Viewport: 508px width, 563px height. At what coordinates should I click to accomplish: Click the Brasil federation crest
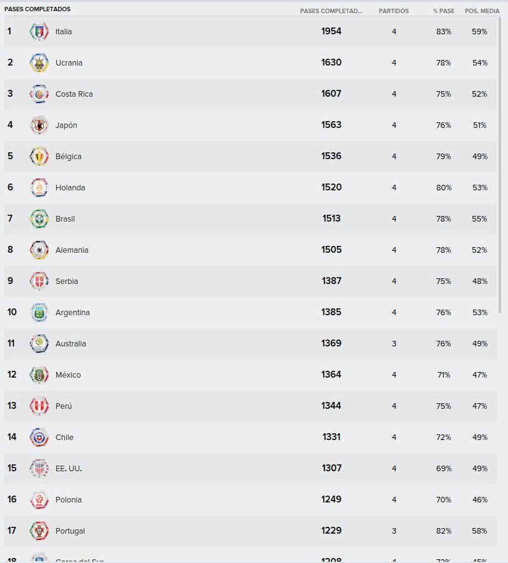tap(39, 219)
